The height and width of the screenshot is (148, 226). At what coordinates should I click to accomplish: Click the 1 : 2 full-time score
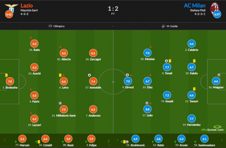113,9
